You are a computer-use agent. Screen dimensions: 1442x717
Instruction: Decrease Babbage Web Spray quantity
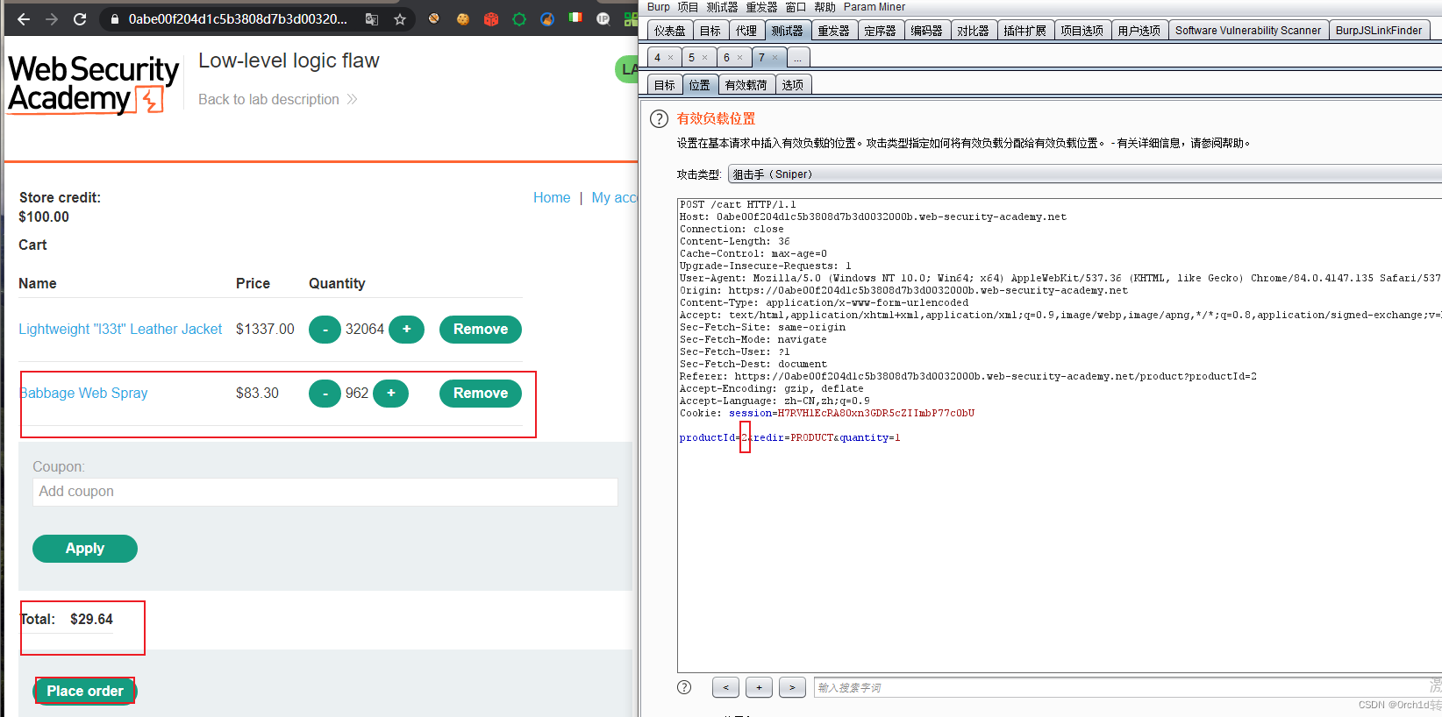pos(325,394)
